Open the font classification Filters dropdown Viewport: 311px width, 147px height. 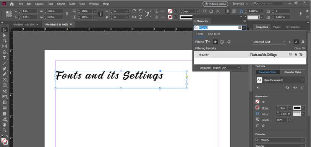coord(208,42)
